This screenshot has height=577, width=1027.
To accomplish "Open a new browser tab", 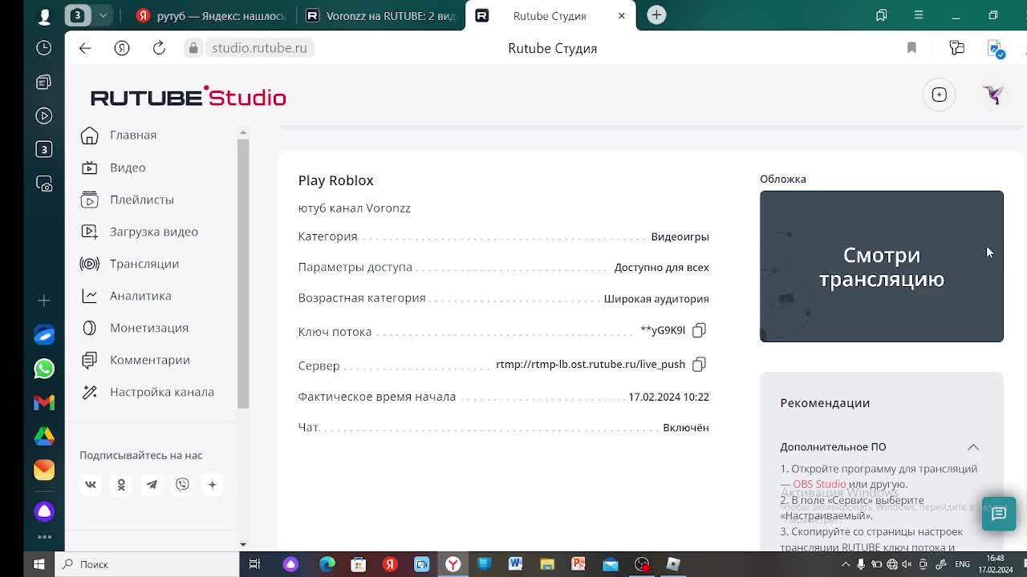I will [656, 15].
